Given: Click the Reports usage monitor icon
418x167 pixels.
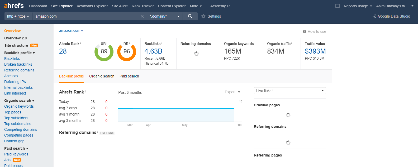Looking at the screenshot, I should 338,6.
